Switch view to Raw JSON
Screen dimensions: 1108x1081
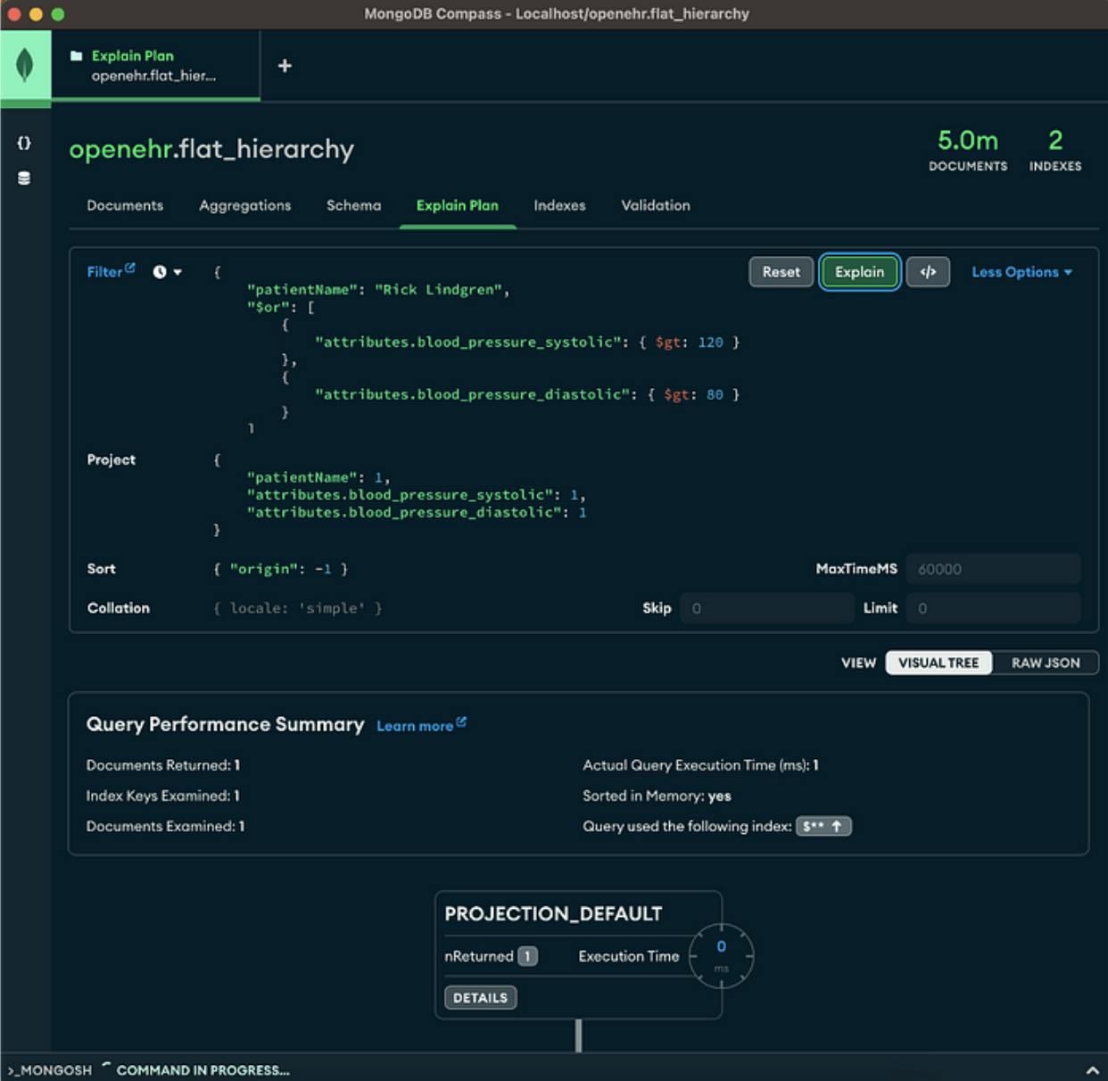pos(1045,663)
